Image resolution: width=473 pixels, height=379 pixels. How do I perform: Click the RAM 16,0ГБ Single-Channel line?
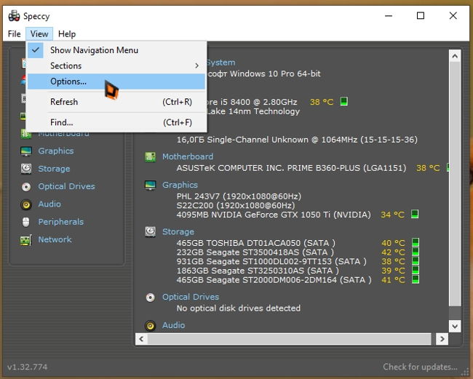pos(297,140)
